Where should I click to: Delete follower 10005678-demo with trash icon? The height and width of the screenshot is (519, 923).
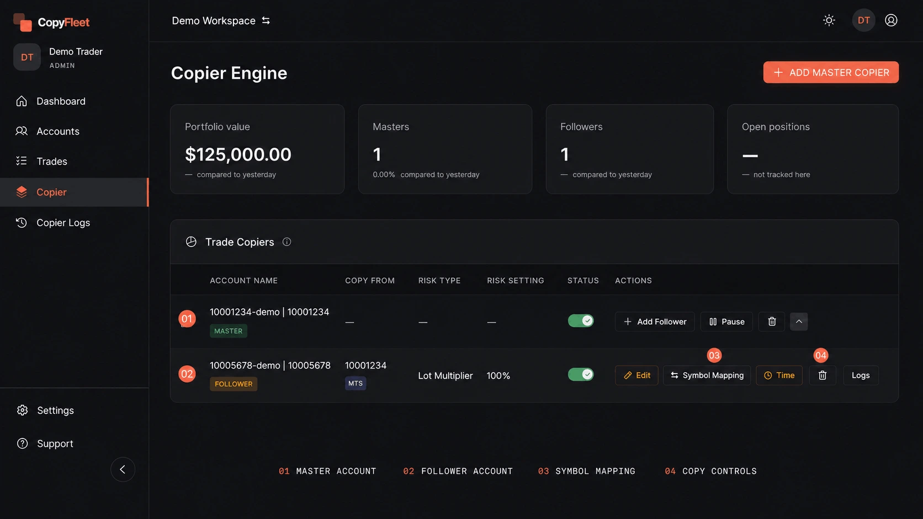pos(822,375)
